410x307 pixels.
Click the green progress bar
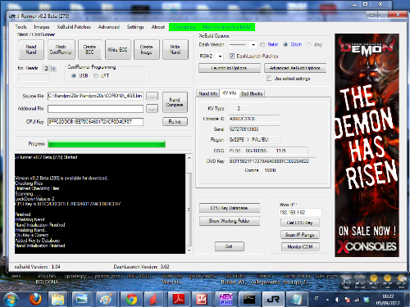point(107,144)
